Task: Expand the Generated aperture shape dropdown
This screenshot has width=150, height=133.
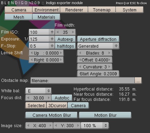Action: [x=98, y=46]
